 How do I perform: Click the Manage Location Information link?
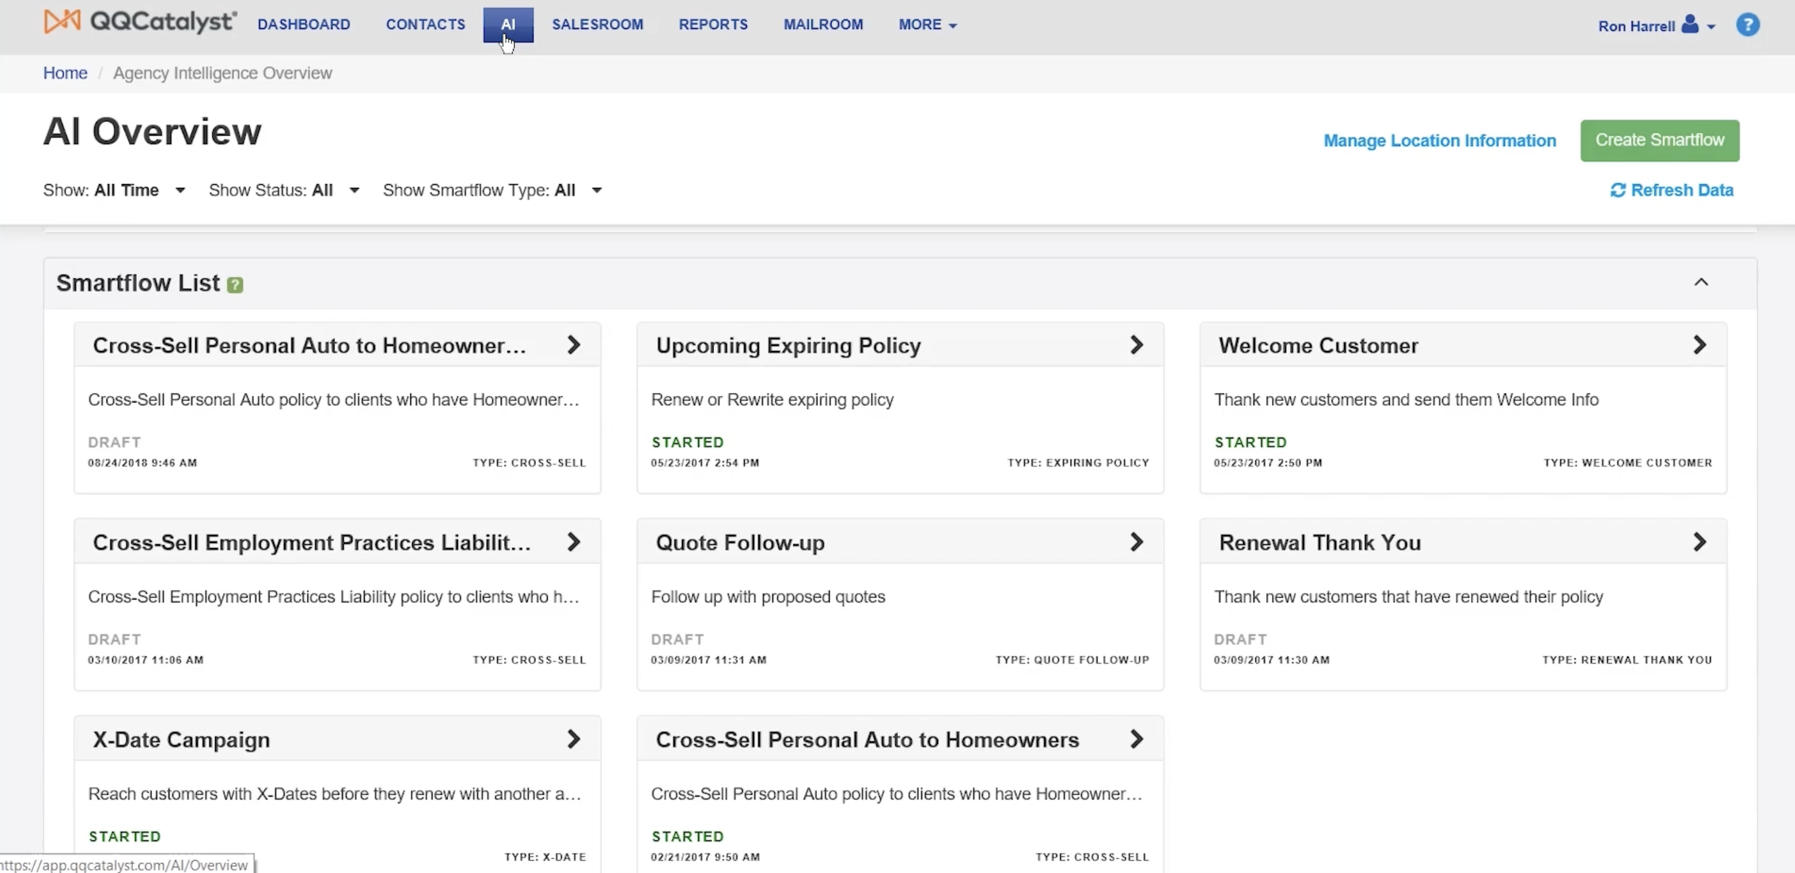(x=1439, y=140)
